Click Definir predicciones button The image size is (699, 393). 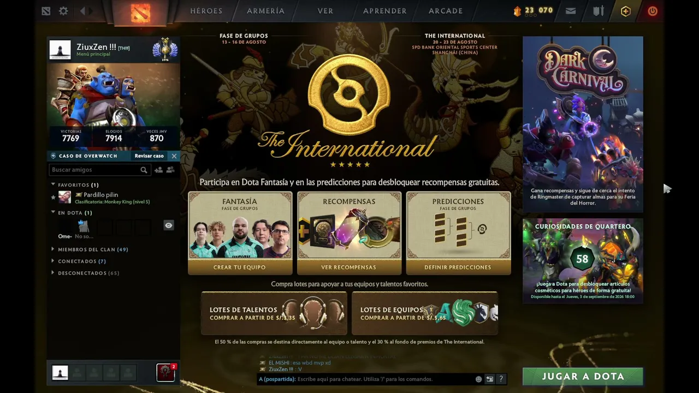point(458,267)
